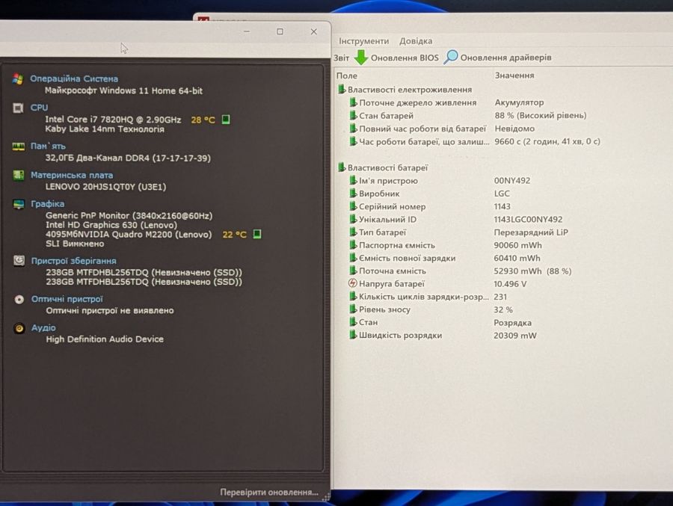Open the Інструменти menu
This screenshot has height=506, width=673.
(x=363, y=41)
